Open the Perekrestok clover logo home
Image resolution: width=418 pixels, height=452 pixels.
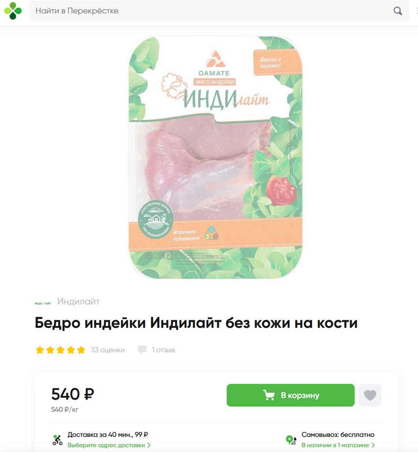[x=13, y=11]
